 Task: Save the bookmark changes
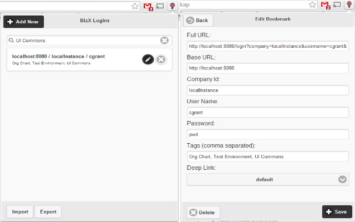coord(337,212)
